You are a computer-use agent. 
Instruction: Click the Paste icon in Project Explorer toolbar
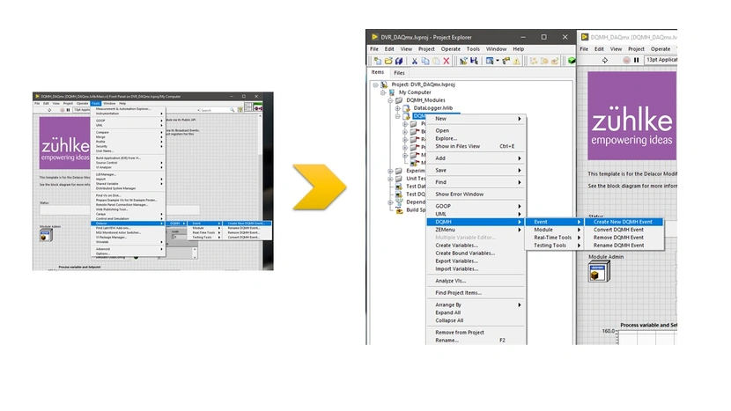point(436,61)
